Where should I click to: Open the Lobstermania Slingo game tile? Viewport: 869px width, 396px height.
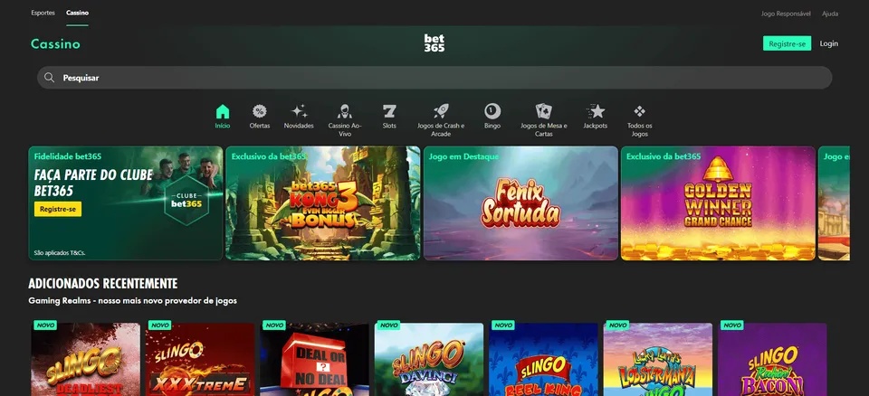tap(658, 360)
